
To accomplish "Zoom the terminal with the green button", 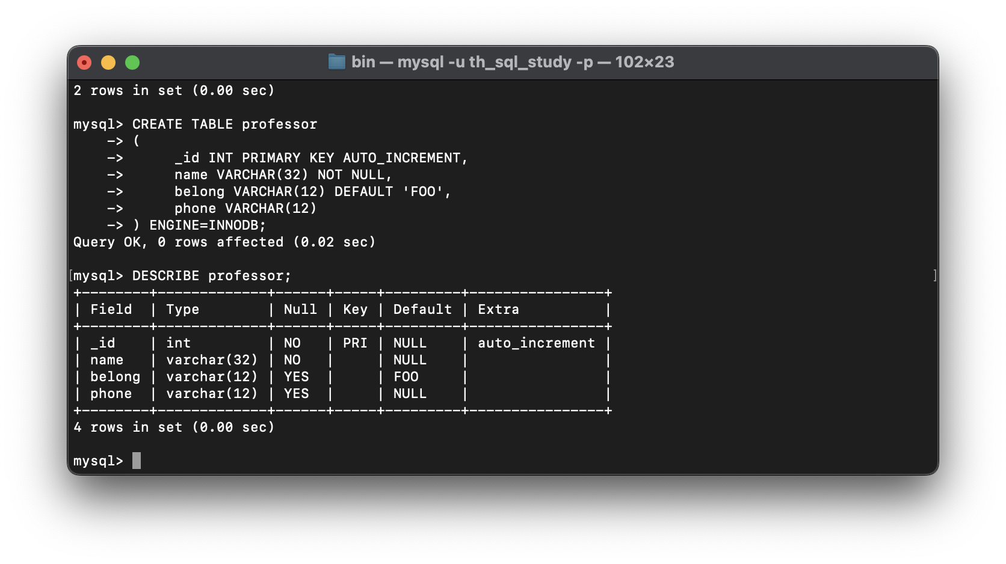I will click(132, 63).
